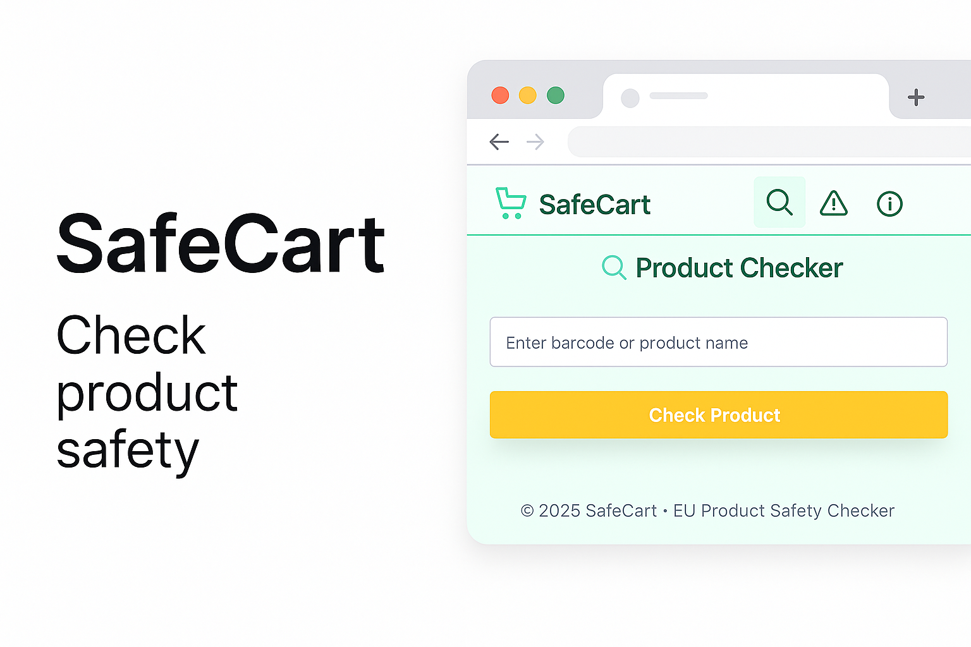The width and height of the screenshot is (971, 647).
Task: Minimize the window with the yellow dot
Action: (x=528, y=95)
